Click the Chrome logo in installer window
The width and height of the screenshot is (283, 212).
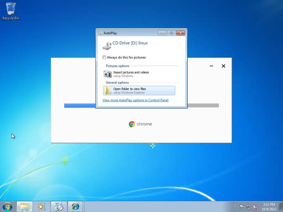coord(132,124)
